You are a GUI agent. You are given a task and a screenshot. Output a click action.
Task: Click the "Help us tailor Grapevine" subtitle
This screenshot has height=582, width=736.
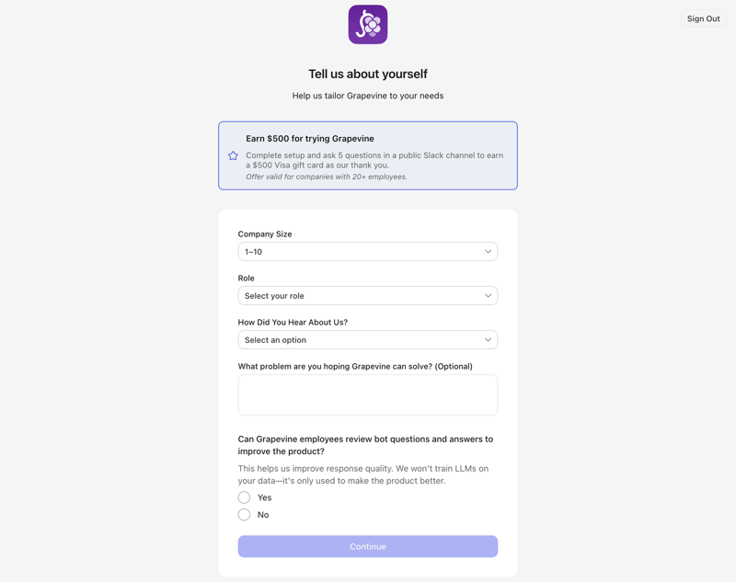tap(367, 96)
